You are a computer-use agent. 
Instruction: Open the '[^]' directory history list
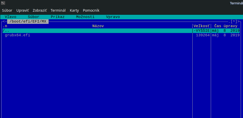(234, 22)
